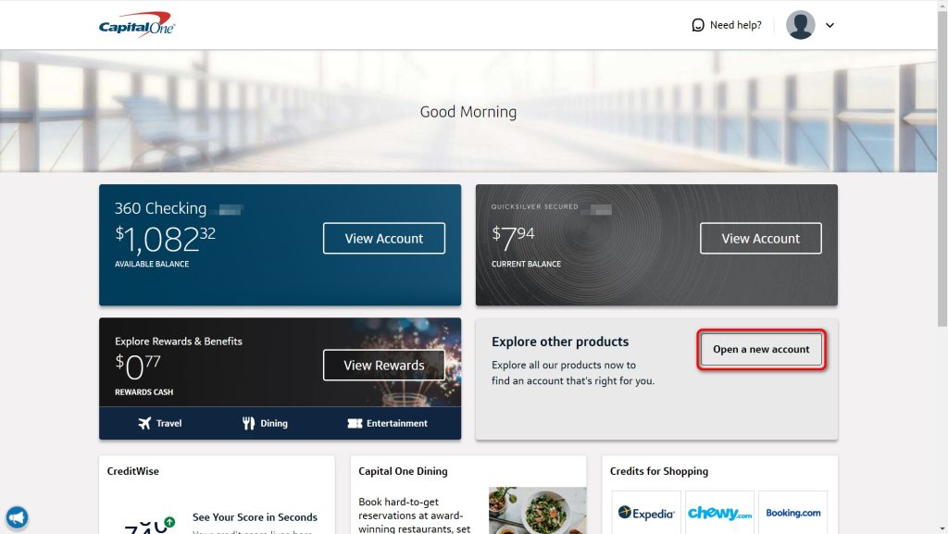
Task: Click the Credits for Shopping heading
Action: tap(659, 471)
